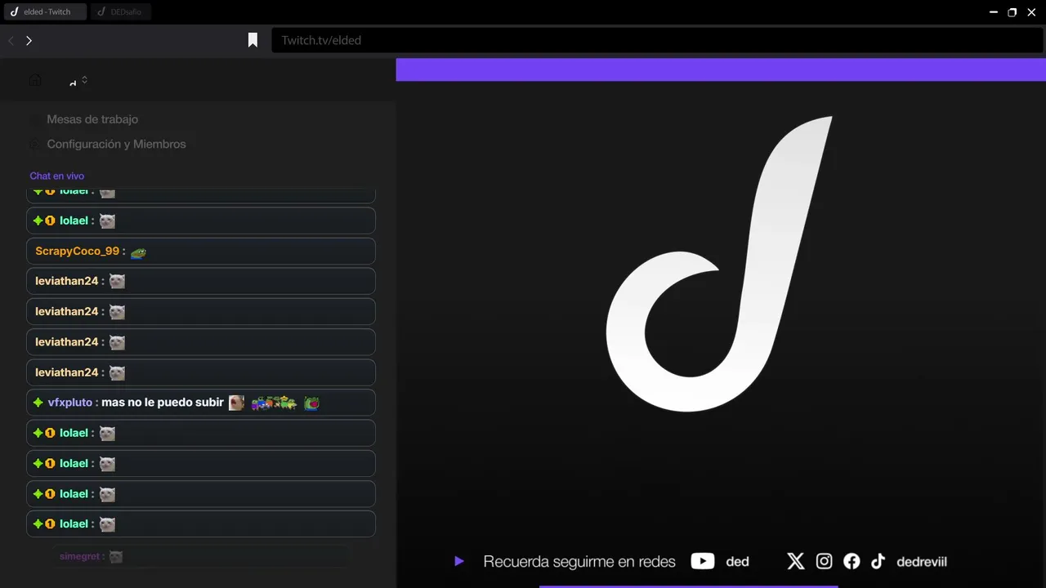The height and width of the screenshot is (588, 1046).
Task: Click the Facebook icon
Action: click(x=852, y=561)
